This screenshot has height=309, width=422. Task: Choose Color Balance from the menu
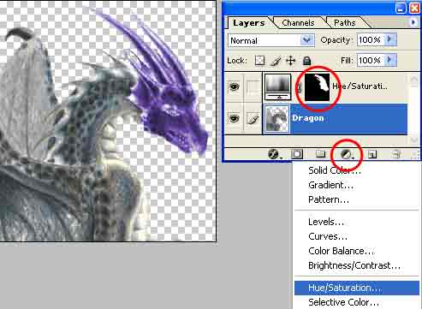coord(342,251)
